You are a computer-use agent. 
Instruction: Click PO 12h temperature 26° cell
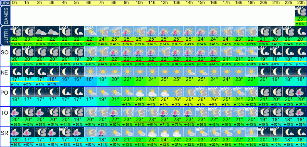165,99
